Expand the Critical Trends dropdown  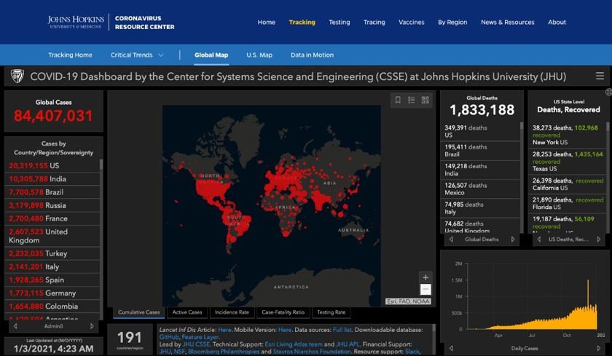[137, 55]
